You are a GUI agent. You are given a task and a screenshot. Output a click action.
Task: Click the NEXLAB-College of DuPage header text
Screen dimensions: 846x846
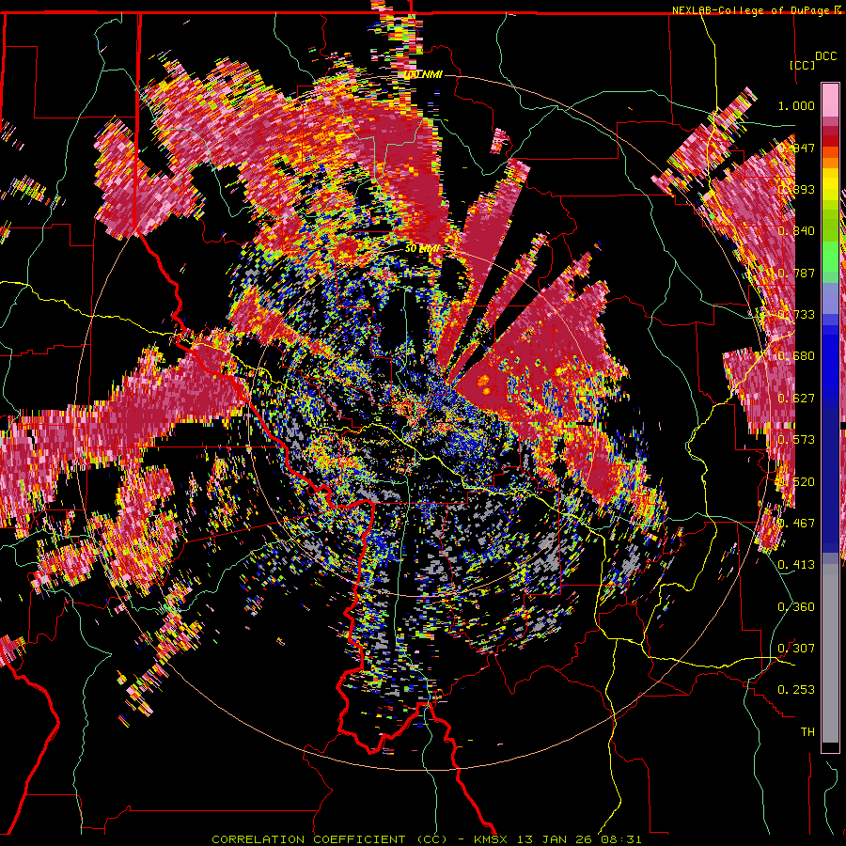click(x=750, y=10)
